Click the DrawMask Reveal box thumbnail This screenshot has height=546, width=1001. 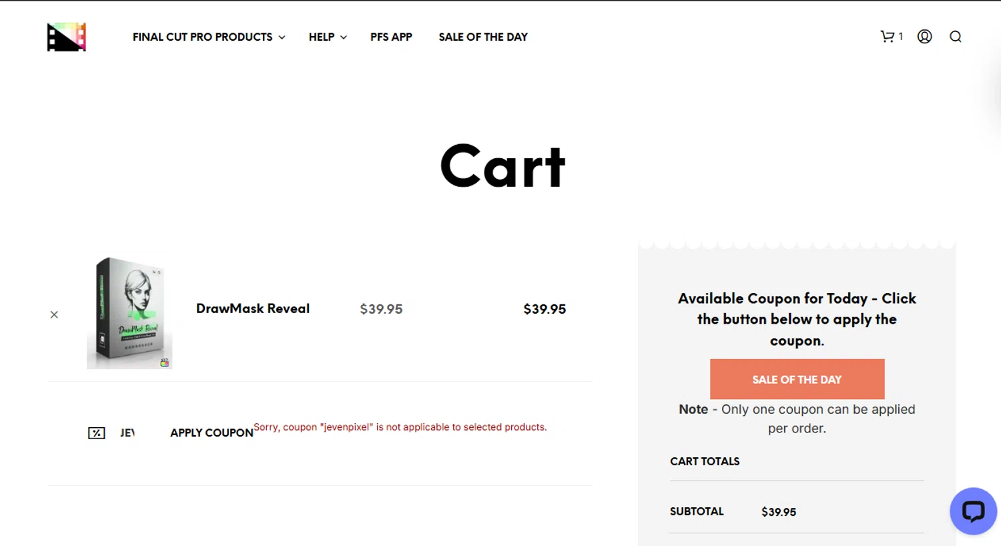129,312
